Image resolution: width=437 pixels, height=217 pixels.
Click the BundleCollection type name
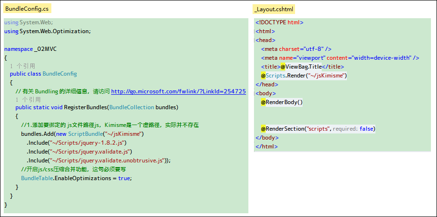pyautogui.click(x=132, y=107)
